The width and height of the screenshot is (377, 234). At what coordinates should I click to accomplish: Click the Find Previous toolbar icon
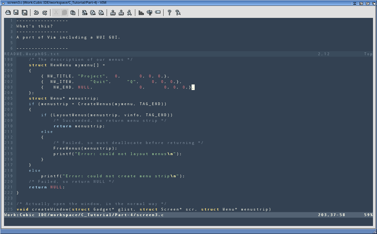click(101, 13)
